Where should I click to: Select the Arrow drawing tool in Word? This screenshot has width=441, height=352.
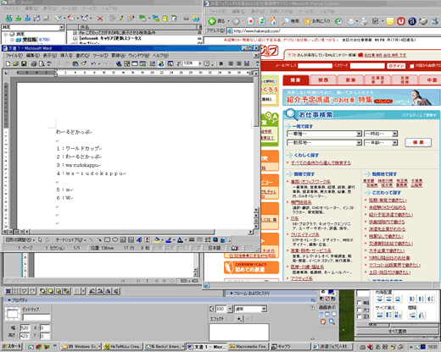pyautogui.click(x=99, y=240)
